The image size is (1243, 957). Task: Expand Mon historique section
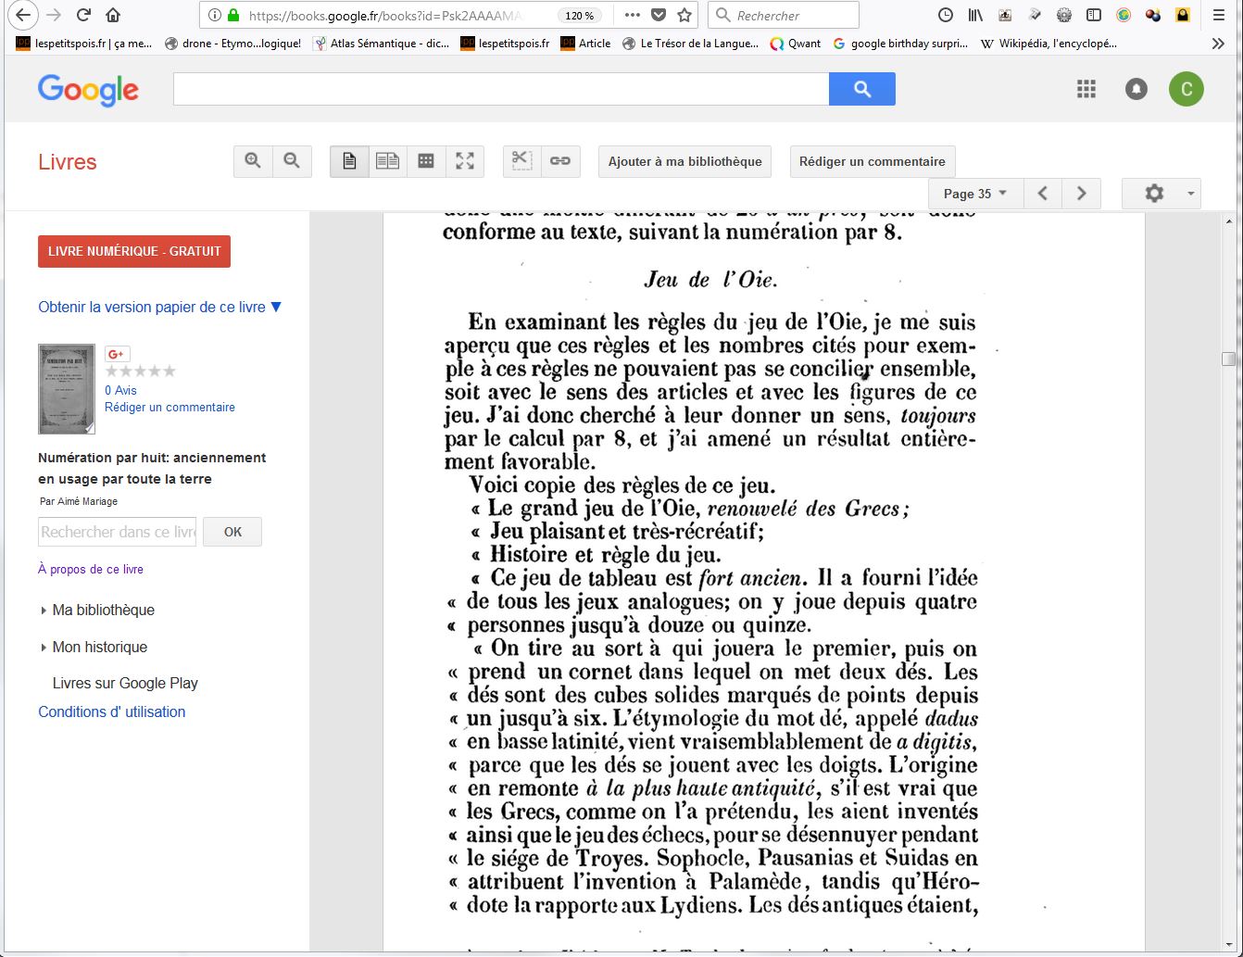click(99, 647)
